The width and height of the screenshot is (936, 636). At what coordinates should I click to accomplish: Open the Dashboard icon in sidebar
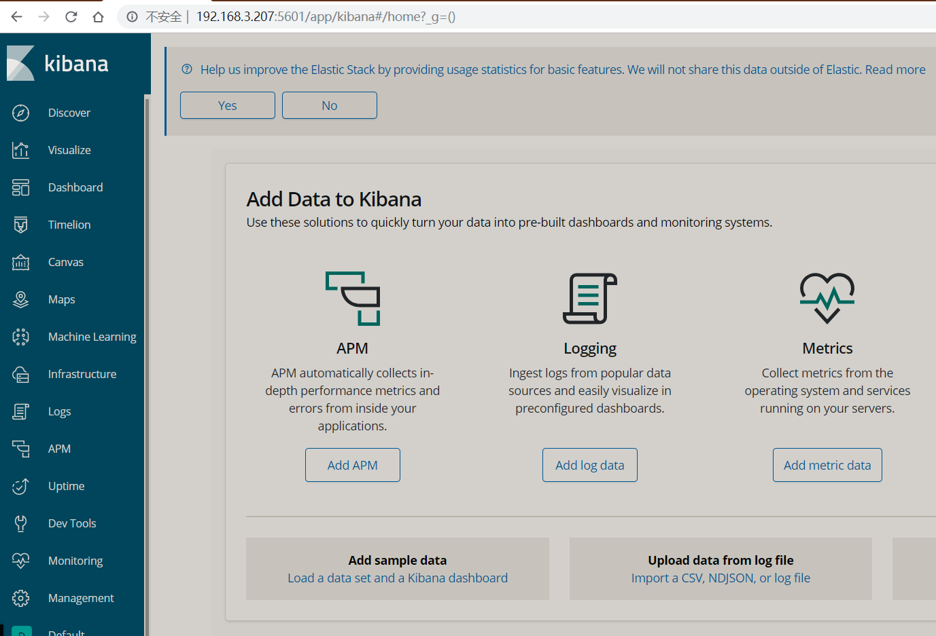click(21, 187)
